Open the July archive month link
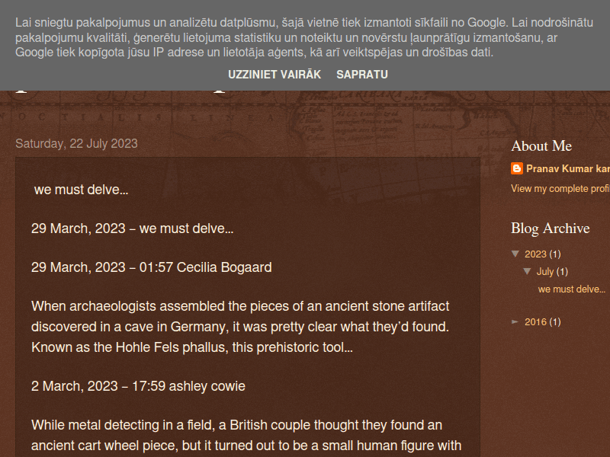Image resolution: width=610 pixels, height=457 pixels. [545, 272]
